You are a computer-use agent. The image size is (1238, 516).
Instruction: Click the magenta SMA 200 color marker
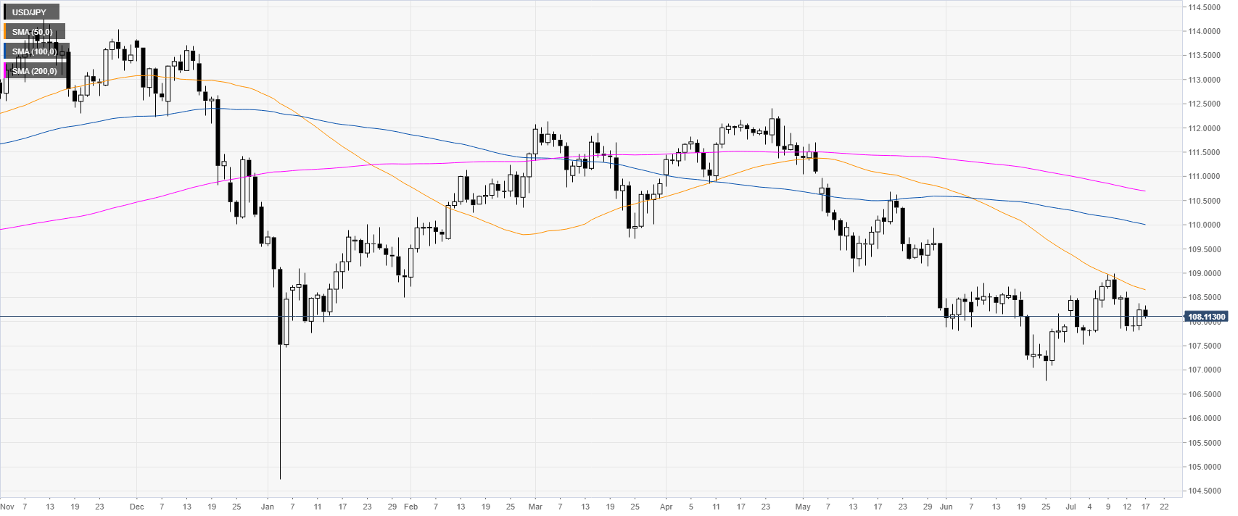tap(5, 71)
